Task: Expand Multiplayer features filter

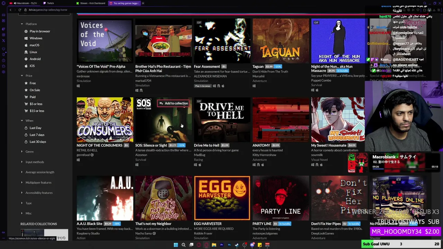Action: (x=36, y=182)
